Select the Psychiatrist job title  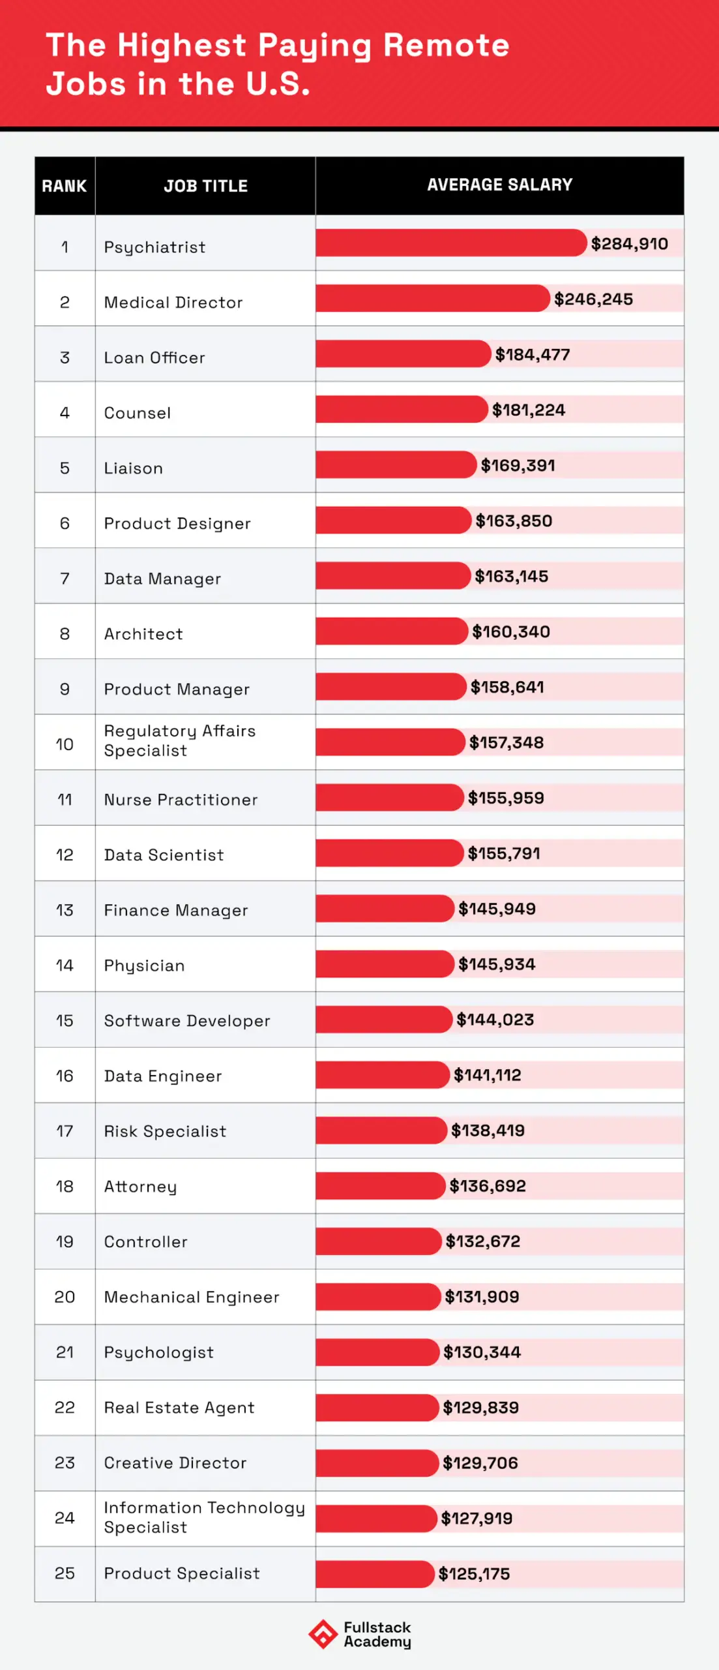[154, 247]
